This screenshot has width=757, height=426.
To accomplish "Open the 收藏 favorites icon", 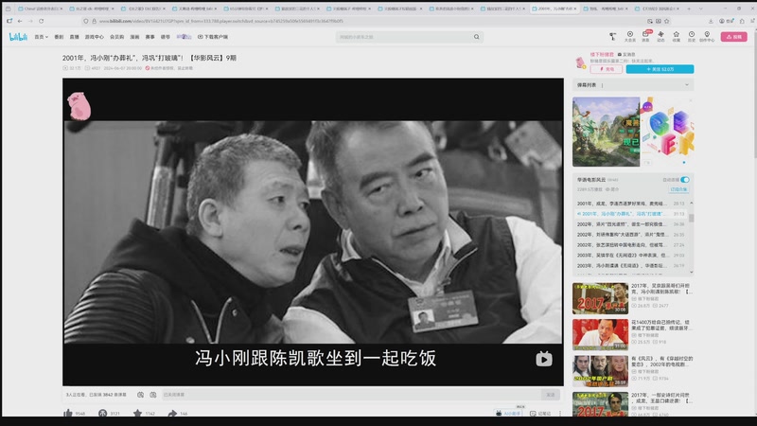I will click(676, 36).
